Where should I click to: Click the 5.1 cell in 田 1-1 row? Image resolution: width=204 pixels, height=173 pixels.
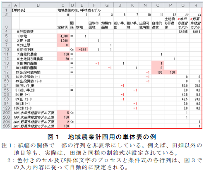pos(196,95)
